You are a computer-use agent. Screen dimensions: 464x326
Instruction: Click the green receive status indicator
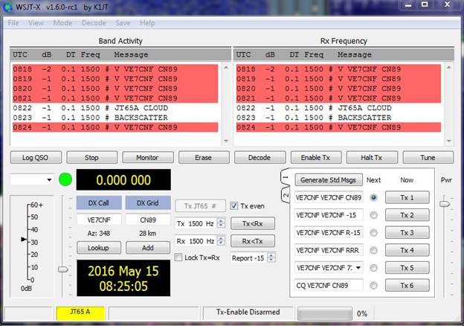point(65,179)
